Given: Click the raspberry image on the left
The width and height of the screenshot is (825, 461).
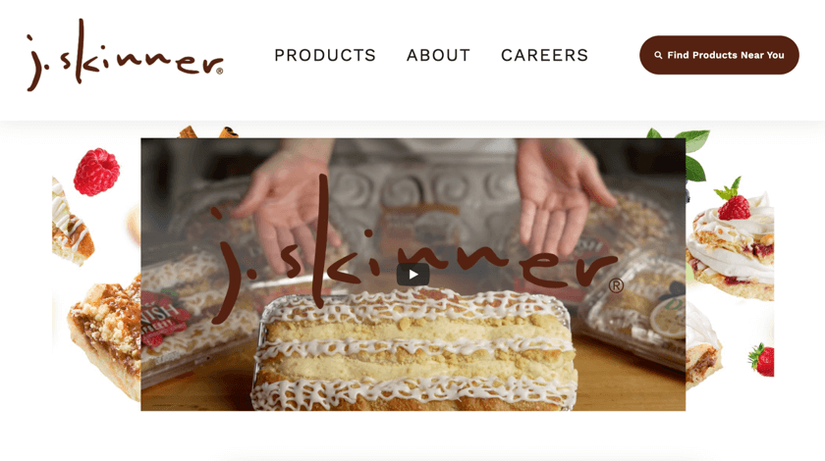Looking at the screenshot, I should point(96,172).
